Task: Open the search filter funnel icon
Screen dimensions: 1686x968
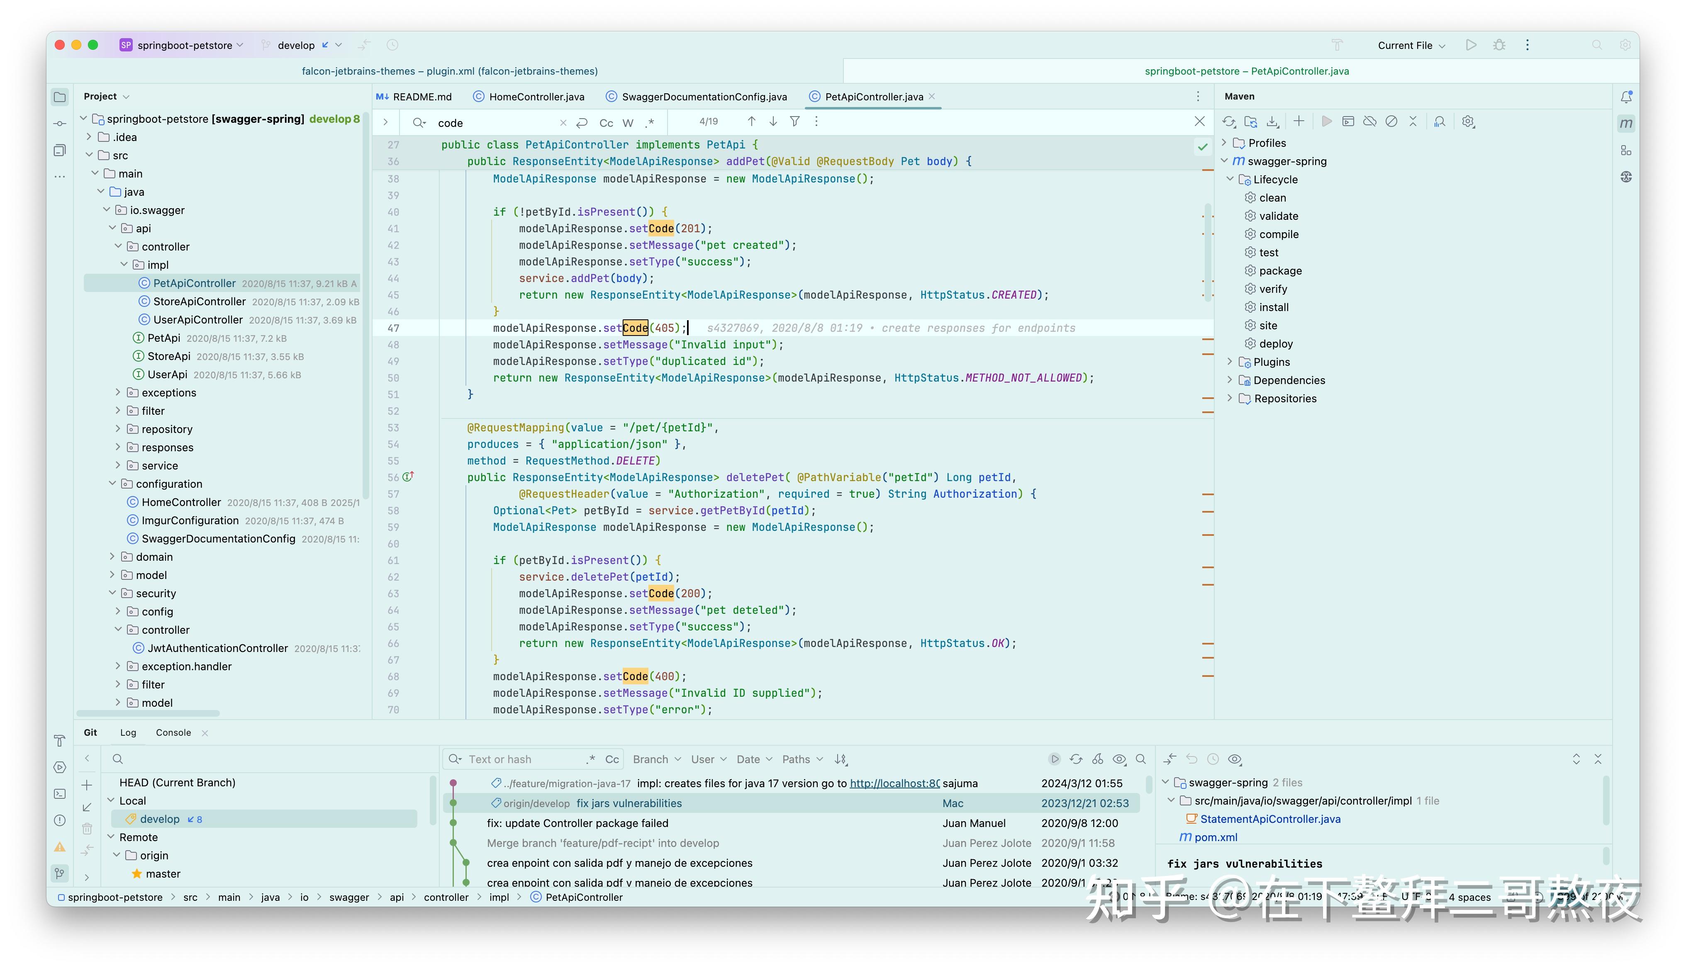Action: click(x=795, y=122)
